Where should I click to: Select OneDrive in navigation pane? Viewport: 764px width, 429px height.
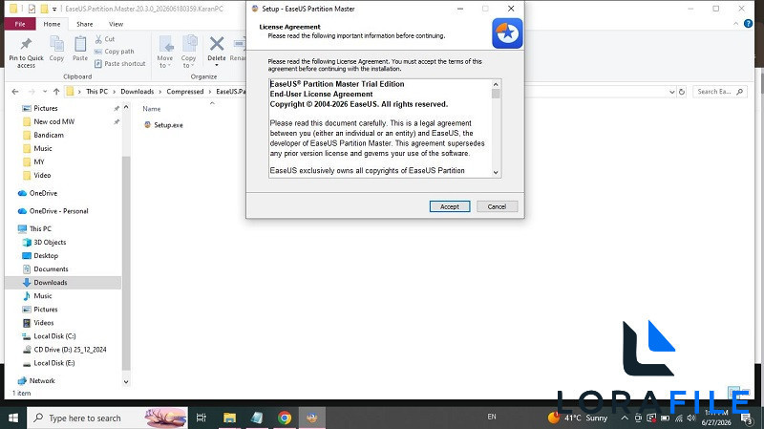(43, 193)
